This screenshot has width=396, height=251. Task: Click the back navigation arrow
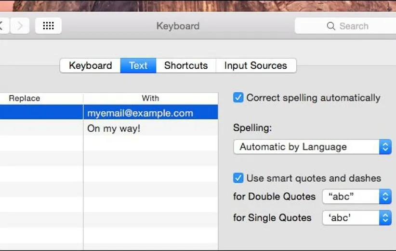2,26
